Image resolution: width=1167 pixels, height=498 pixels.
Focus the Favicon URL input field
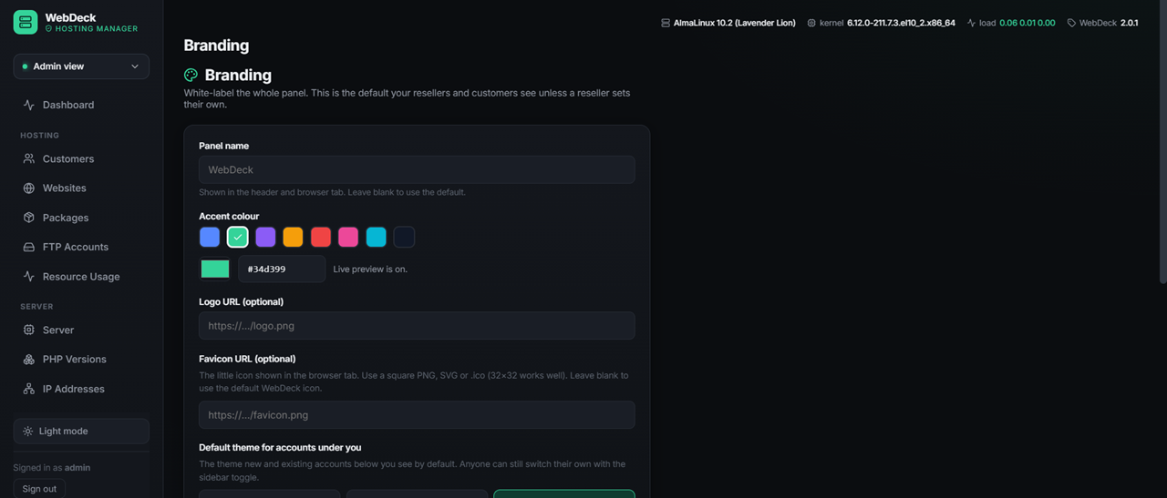(x=417, y=415)
